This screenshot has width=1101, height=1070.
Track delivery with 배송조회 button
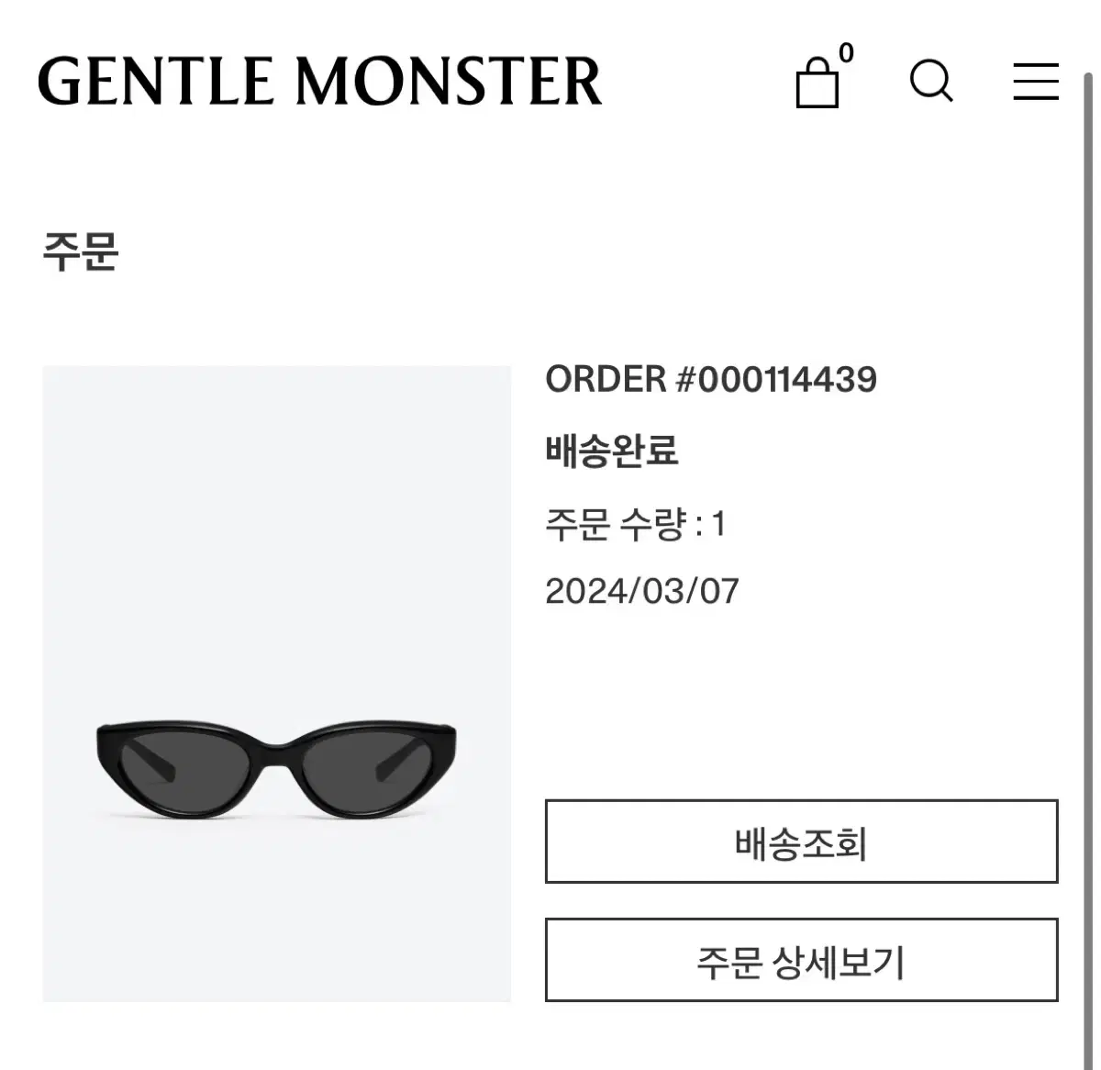point(802,842)
